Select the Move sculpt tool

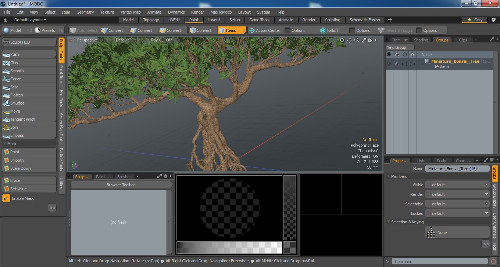click(29, 111)
